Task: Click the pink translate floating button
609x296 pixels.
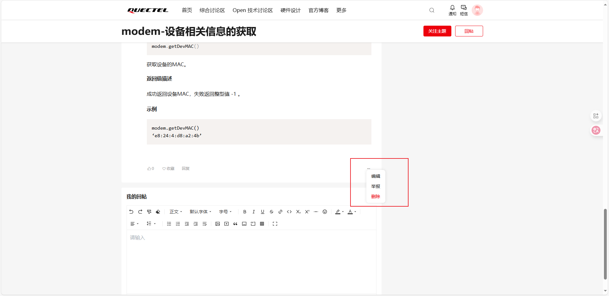Action: point(596,130)
